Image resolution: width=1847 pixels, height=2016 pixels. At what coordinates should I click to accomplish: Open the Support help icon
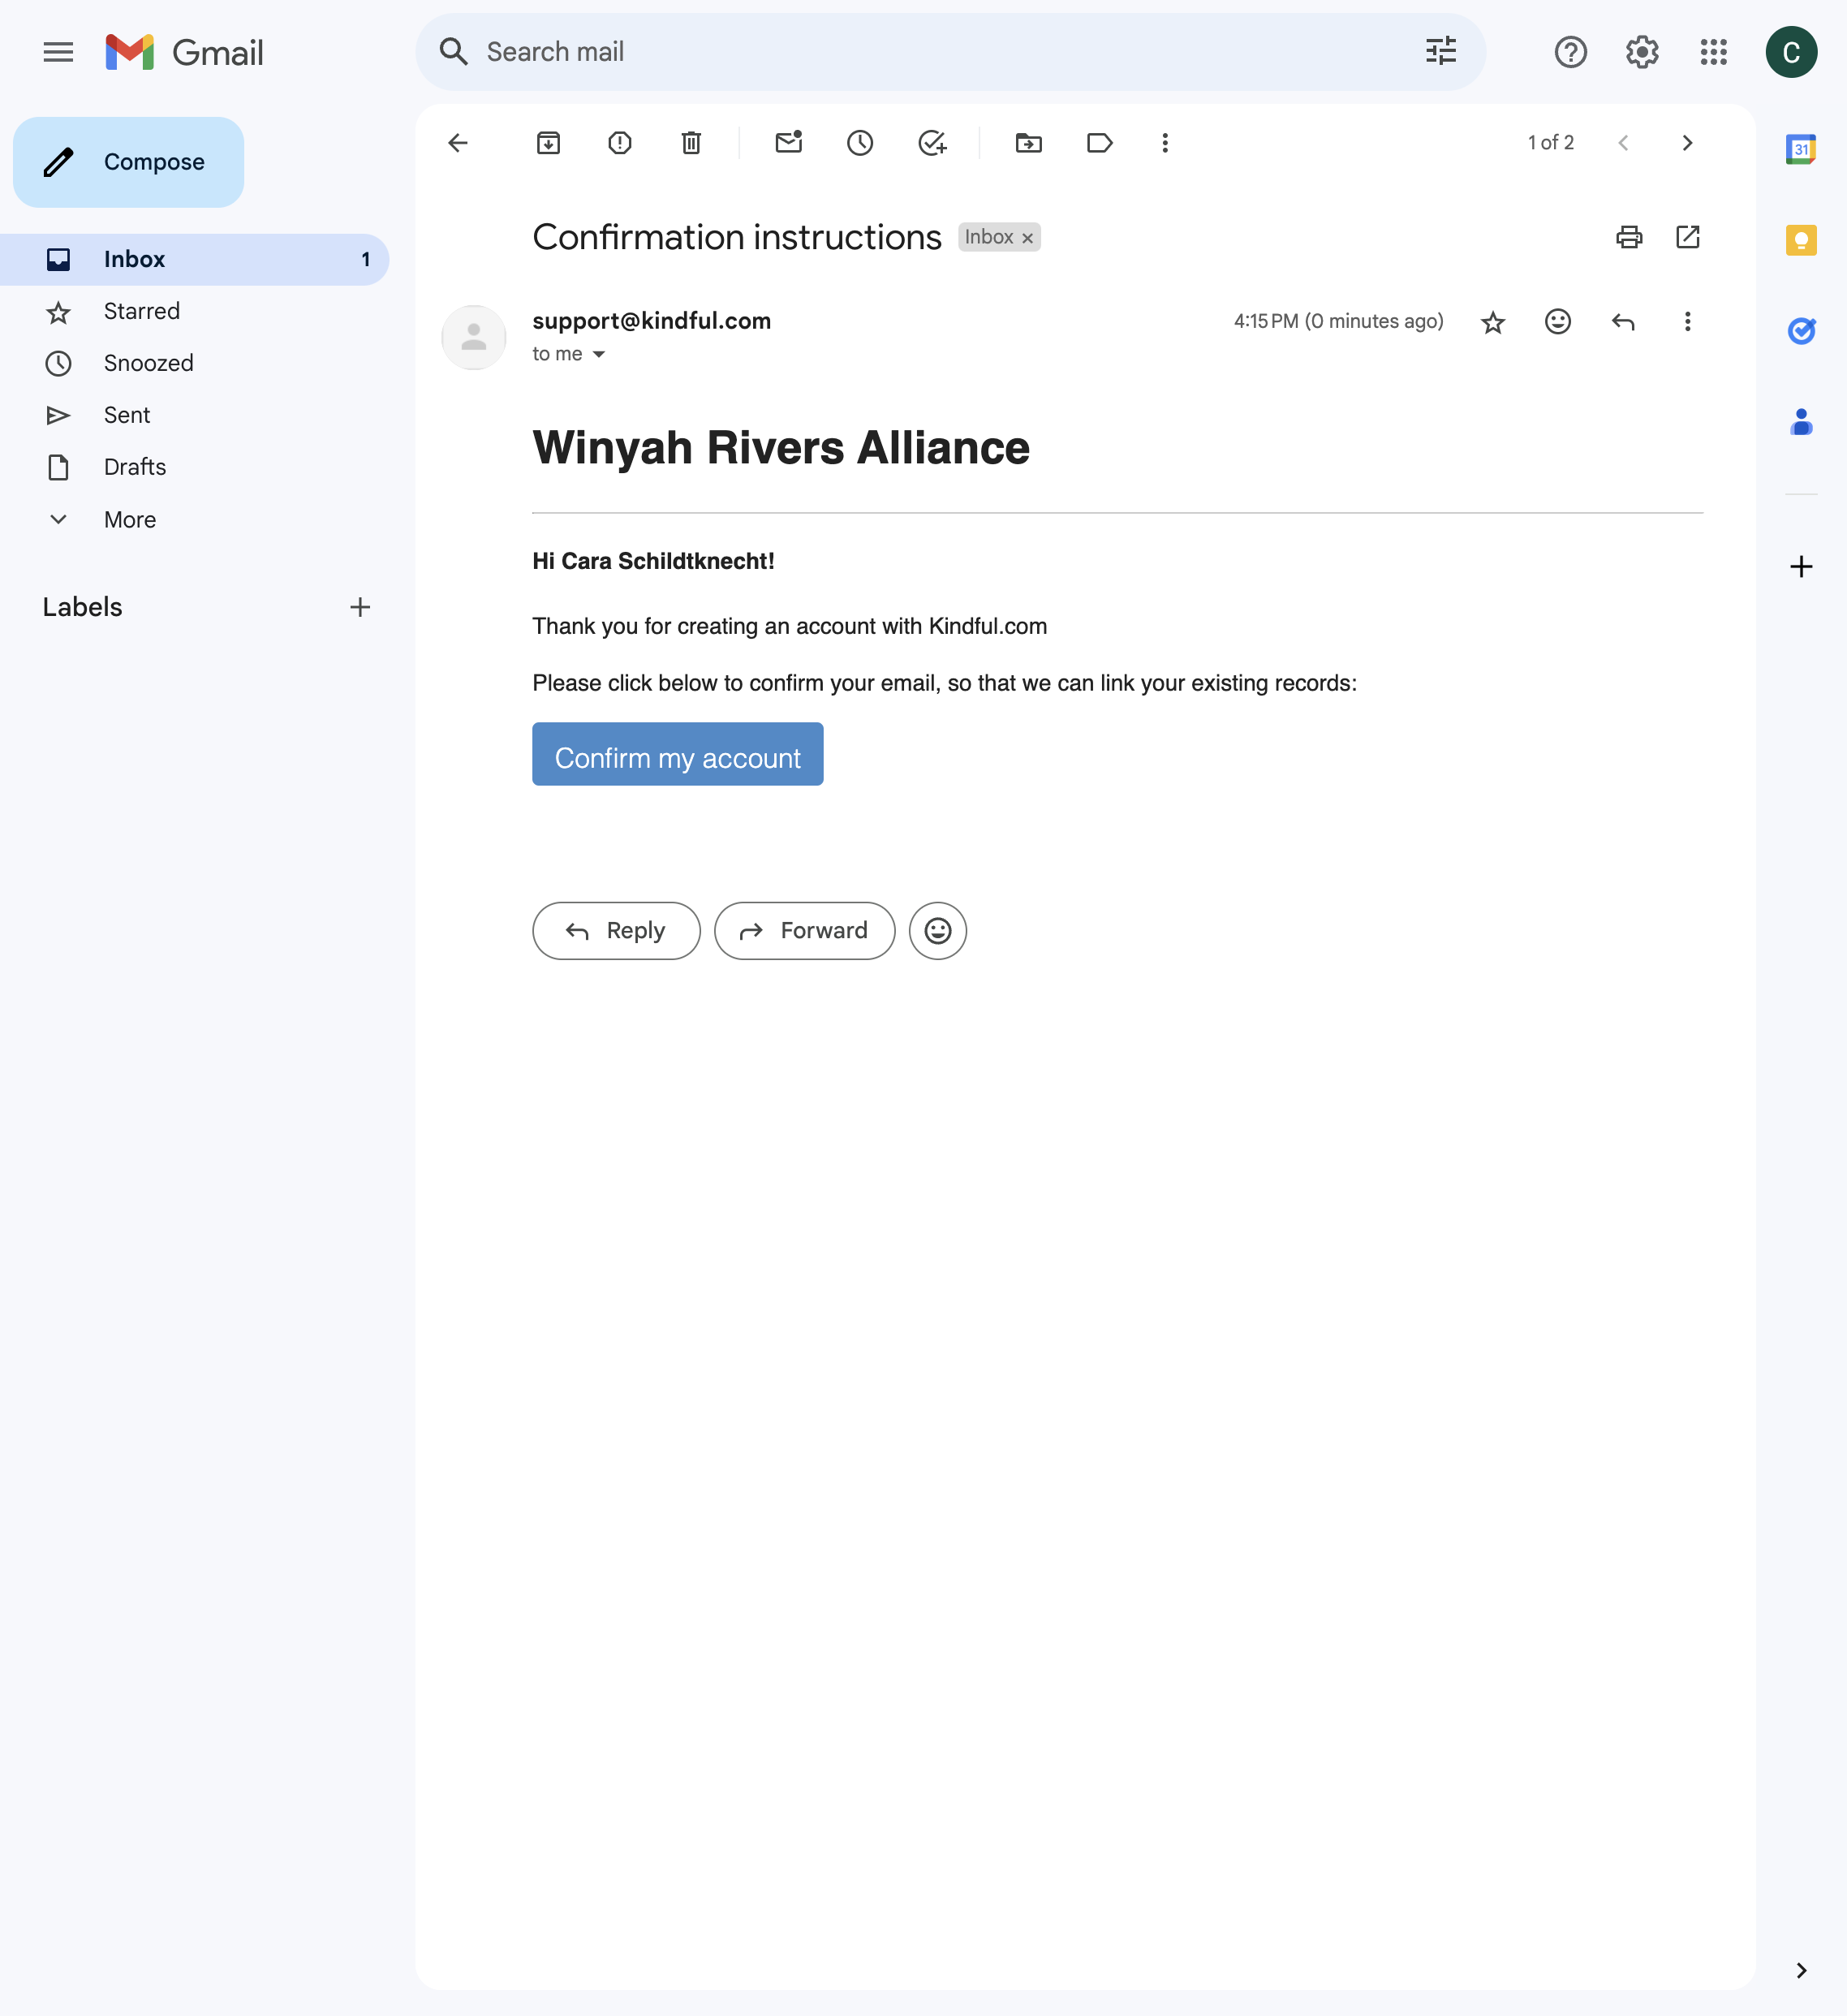tap(1570, 52)
